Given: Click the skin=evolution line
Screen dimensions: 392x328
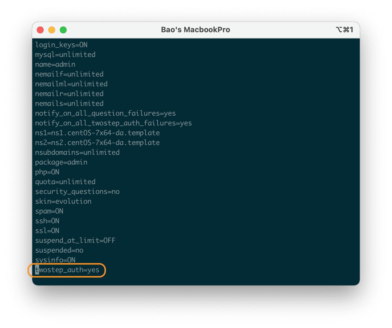Looking at the screenshot, I should click(63, 201).
